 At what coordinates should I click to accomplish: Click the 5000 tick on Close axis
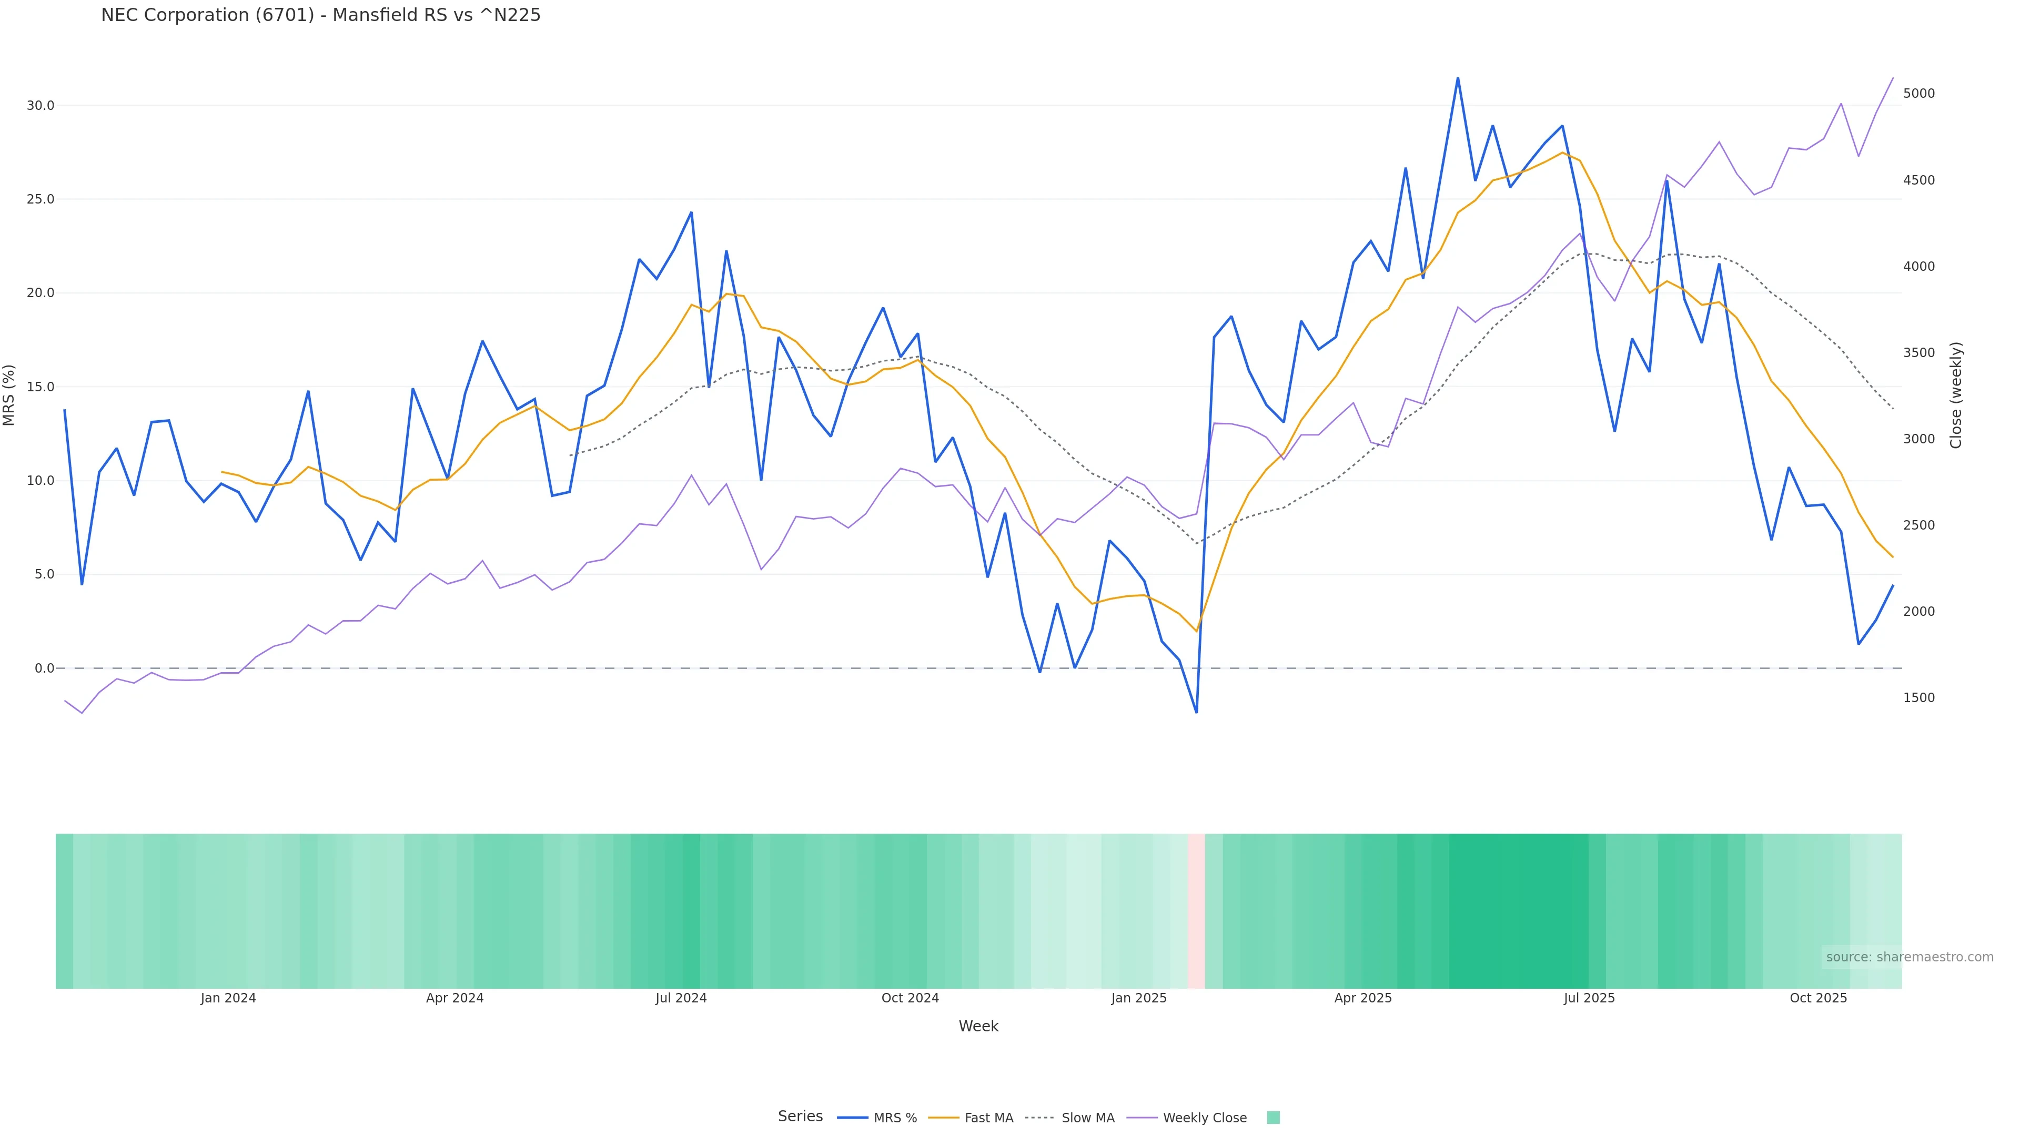(1919, 93)
